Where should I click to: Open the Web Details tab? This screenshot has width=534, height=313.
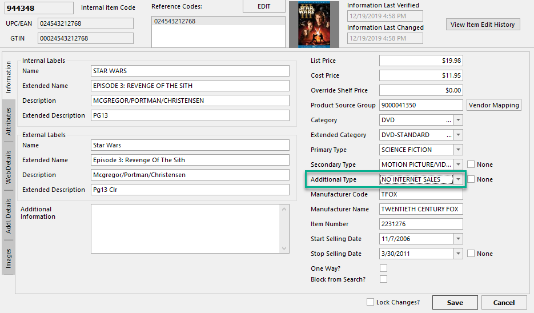tap(9, 167)
